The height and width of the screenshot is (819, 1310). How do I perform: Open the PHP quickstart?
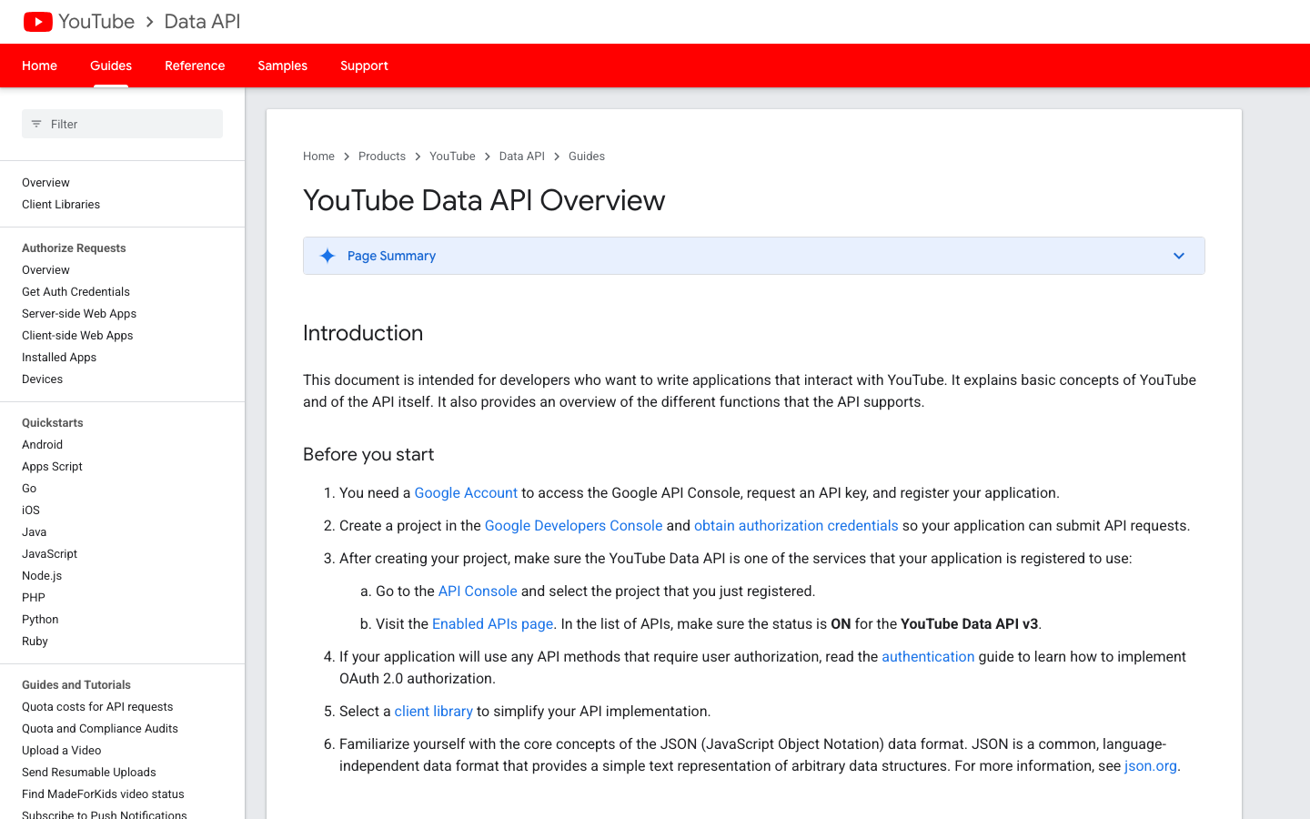pyautogui.click(x=34, y=598)
